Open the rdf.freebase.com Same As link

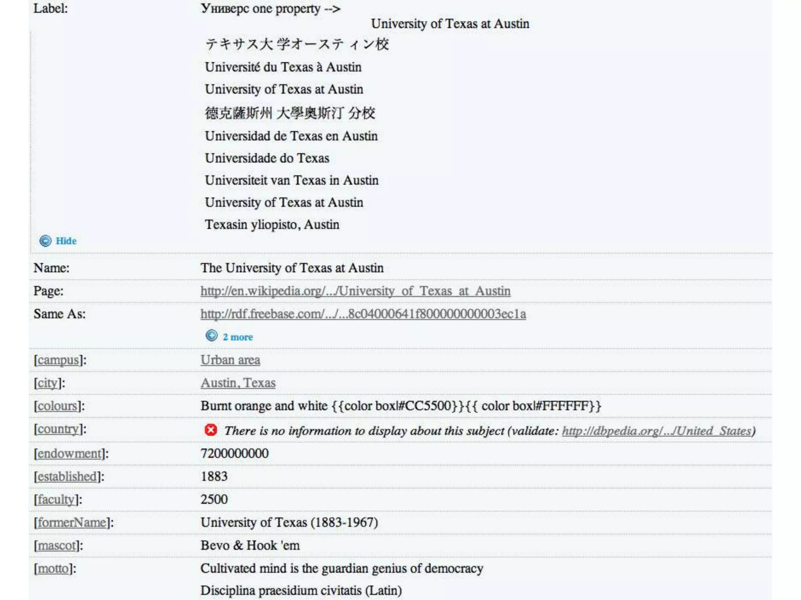pos(363,314)
